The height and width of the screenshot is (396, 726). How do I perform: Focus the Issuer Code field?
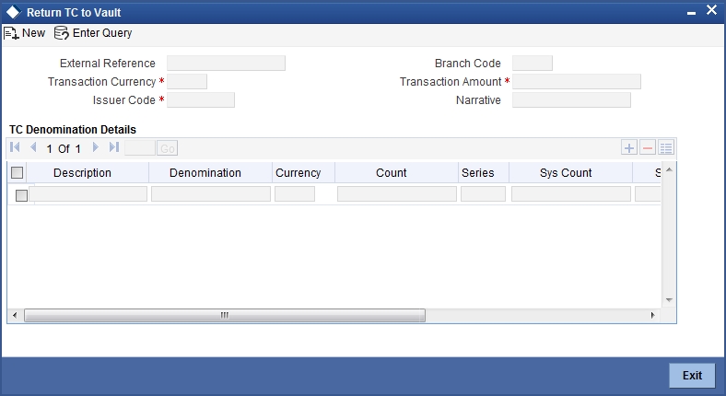point(201,100)
